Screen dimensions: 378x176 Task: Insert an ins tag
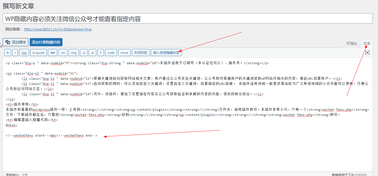click(63, 53)
